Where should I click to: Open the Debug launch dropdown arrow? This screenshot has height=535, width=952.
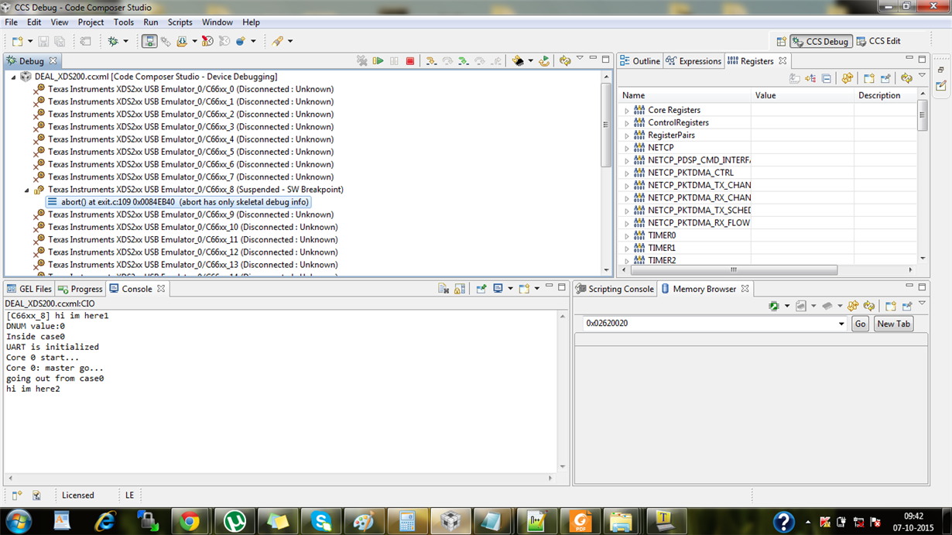126,41
